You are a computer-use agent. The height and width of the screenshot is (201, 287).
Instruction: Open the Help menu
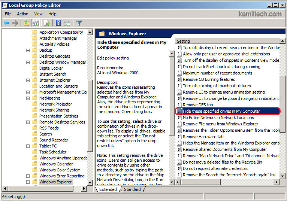[52, 14]
